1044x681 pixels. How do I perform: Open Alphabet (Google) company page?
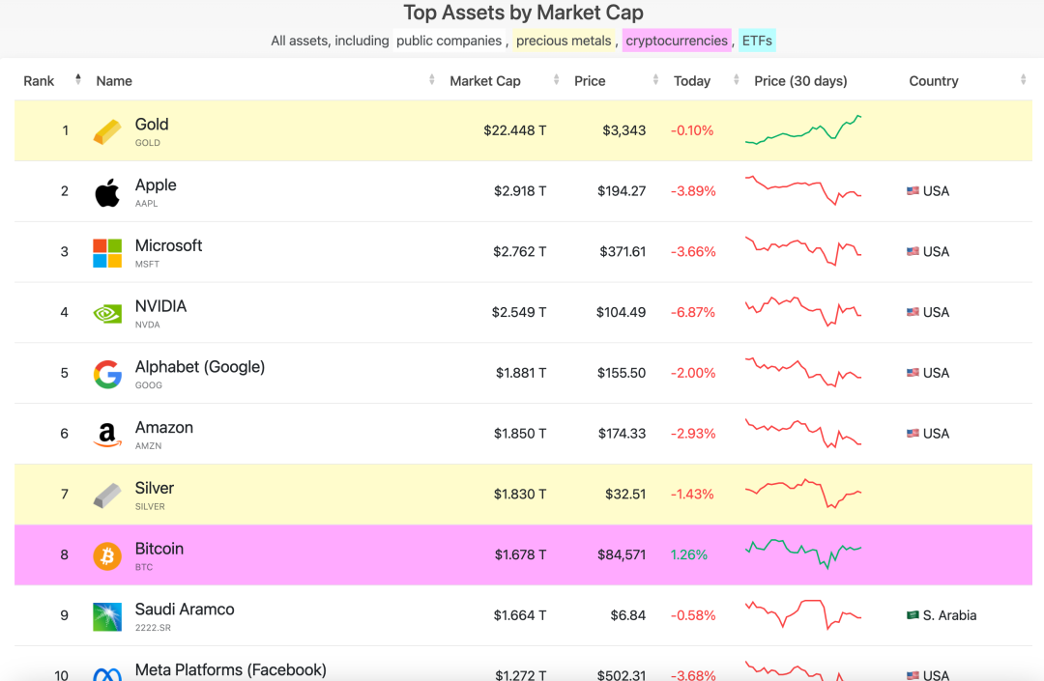[200, 367]
